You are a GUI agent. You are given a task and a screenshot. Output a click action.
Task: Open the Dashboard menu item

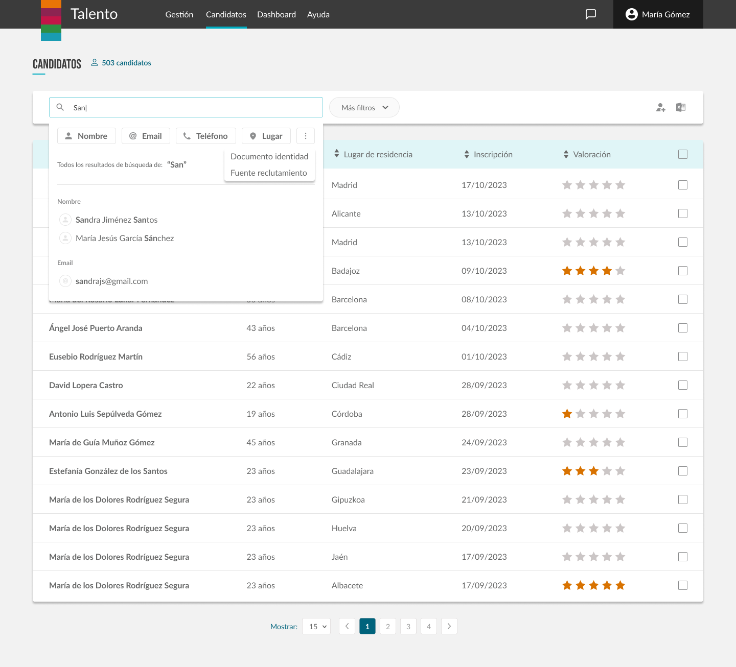[x=276, y=14]
